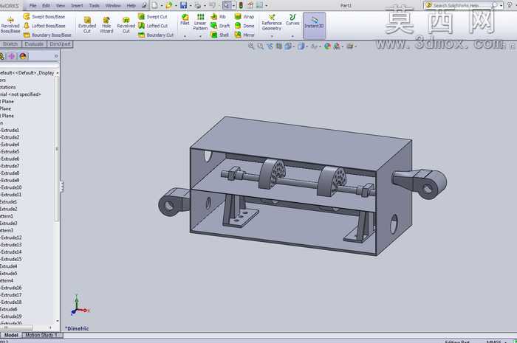Viewport: 517px width, 343px height.
Task: Select the Draft tool
Action: pos(220,26)
